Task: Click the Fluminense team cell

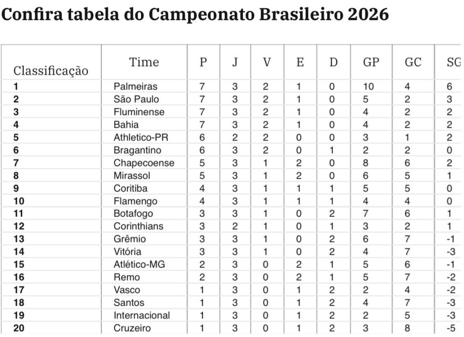Action: [x=139, y=112]
